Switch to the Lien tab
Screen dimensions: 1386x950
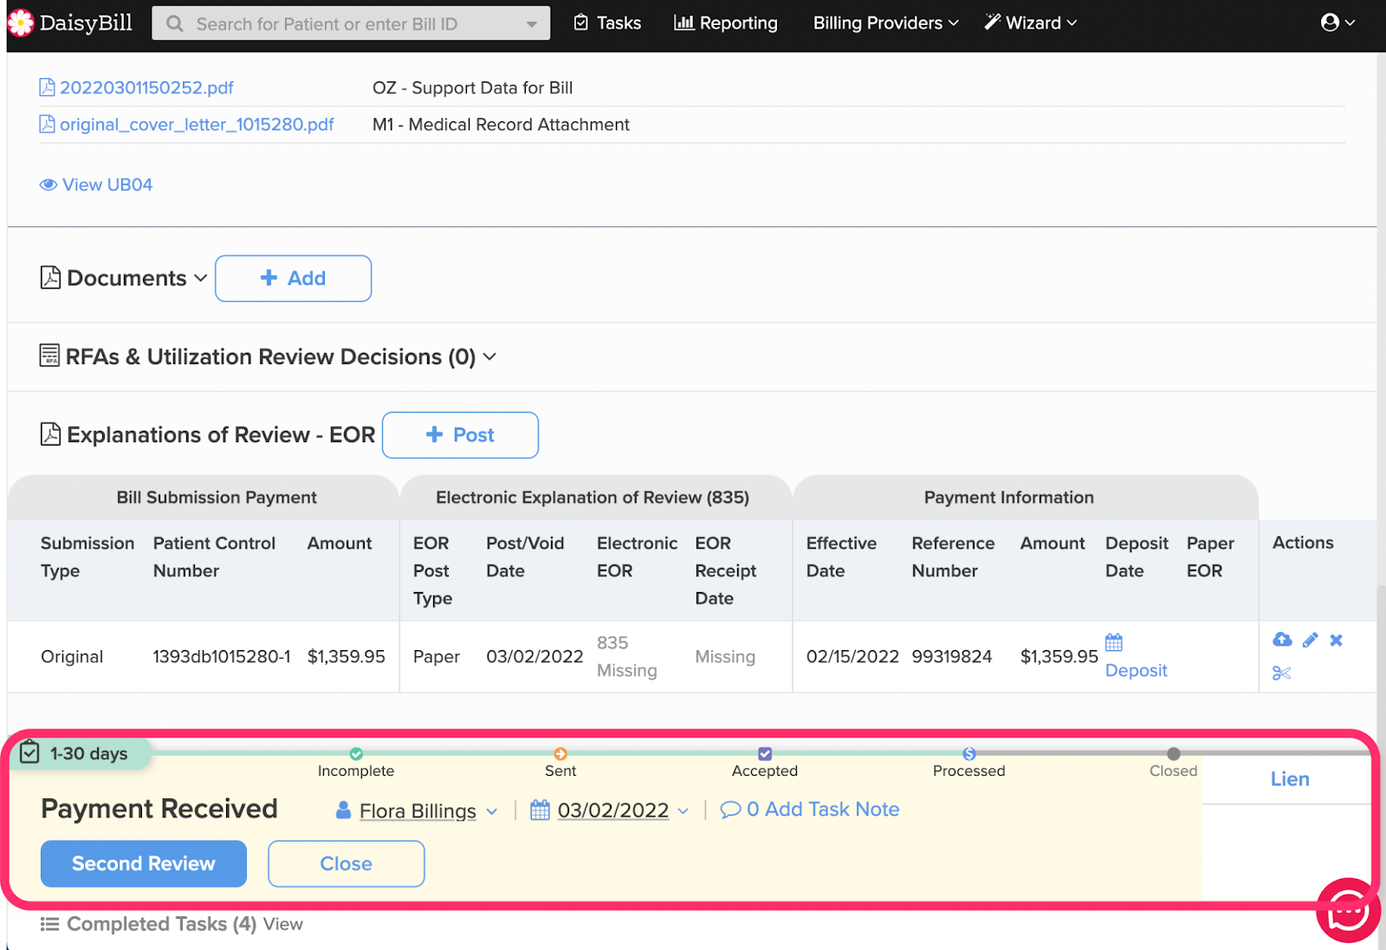pyautogui.click(x=1290, y=779)
